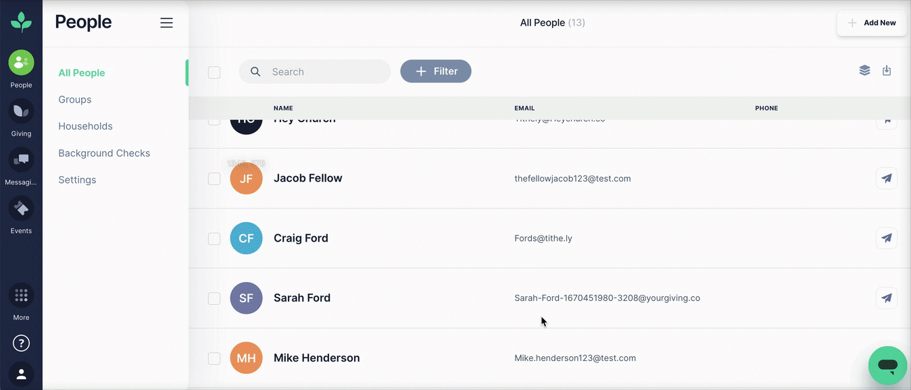Open the Giving section icon
This screenshot has height=390, width=911.
pyautogui.click(x=21, y=111)
